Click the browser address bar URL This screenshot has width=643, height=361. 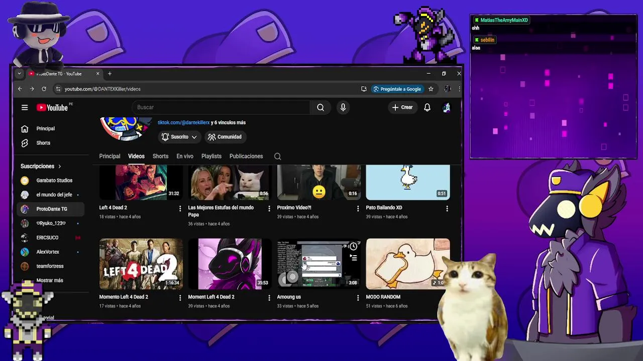point(102,89)
